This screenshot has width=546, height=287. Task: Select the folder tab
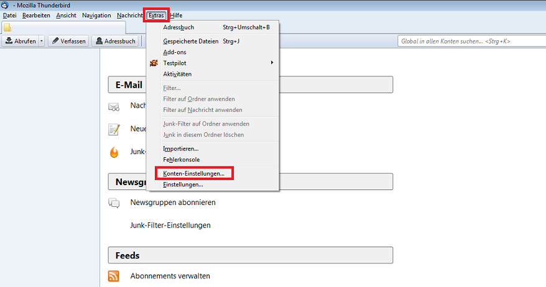click(x=63, y=27)
